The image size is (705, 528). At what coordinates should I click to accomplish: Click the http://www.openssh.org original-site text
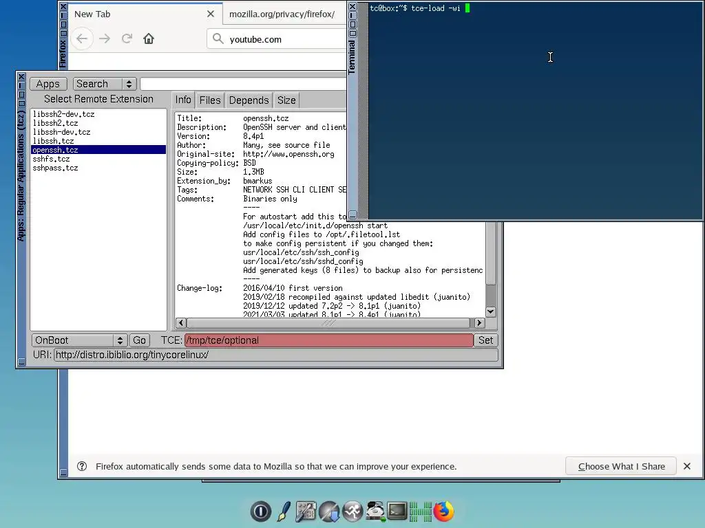pos(288,154)
